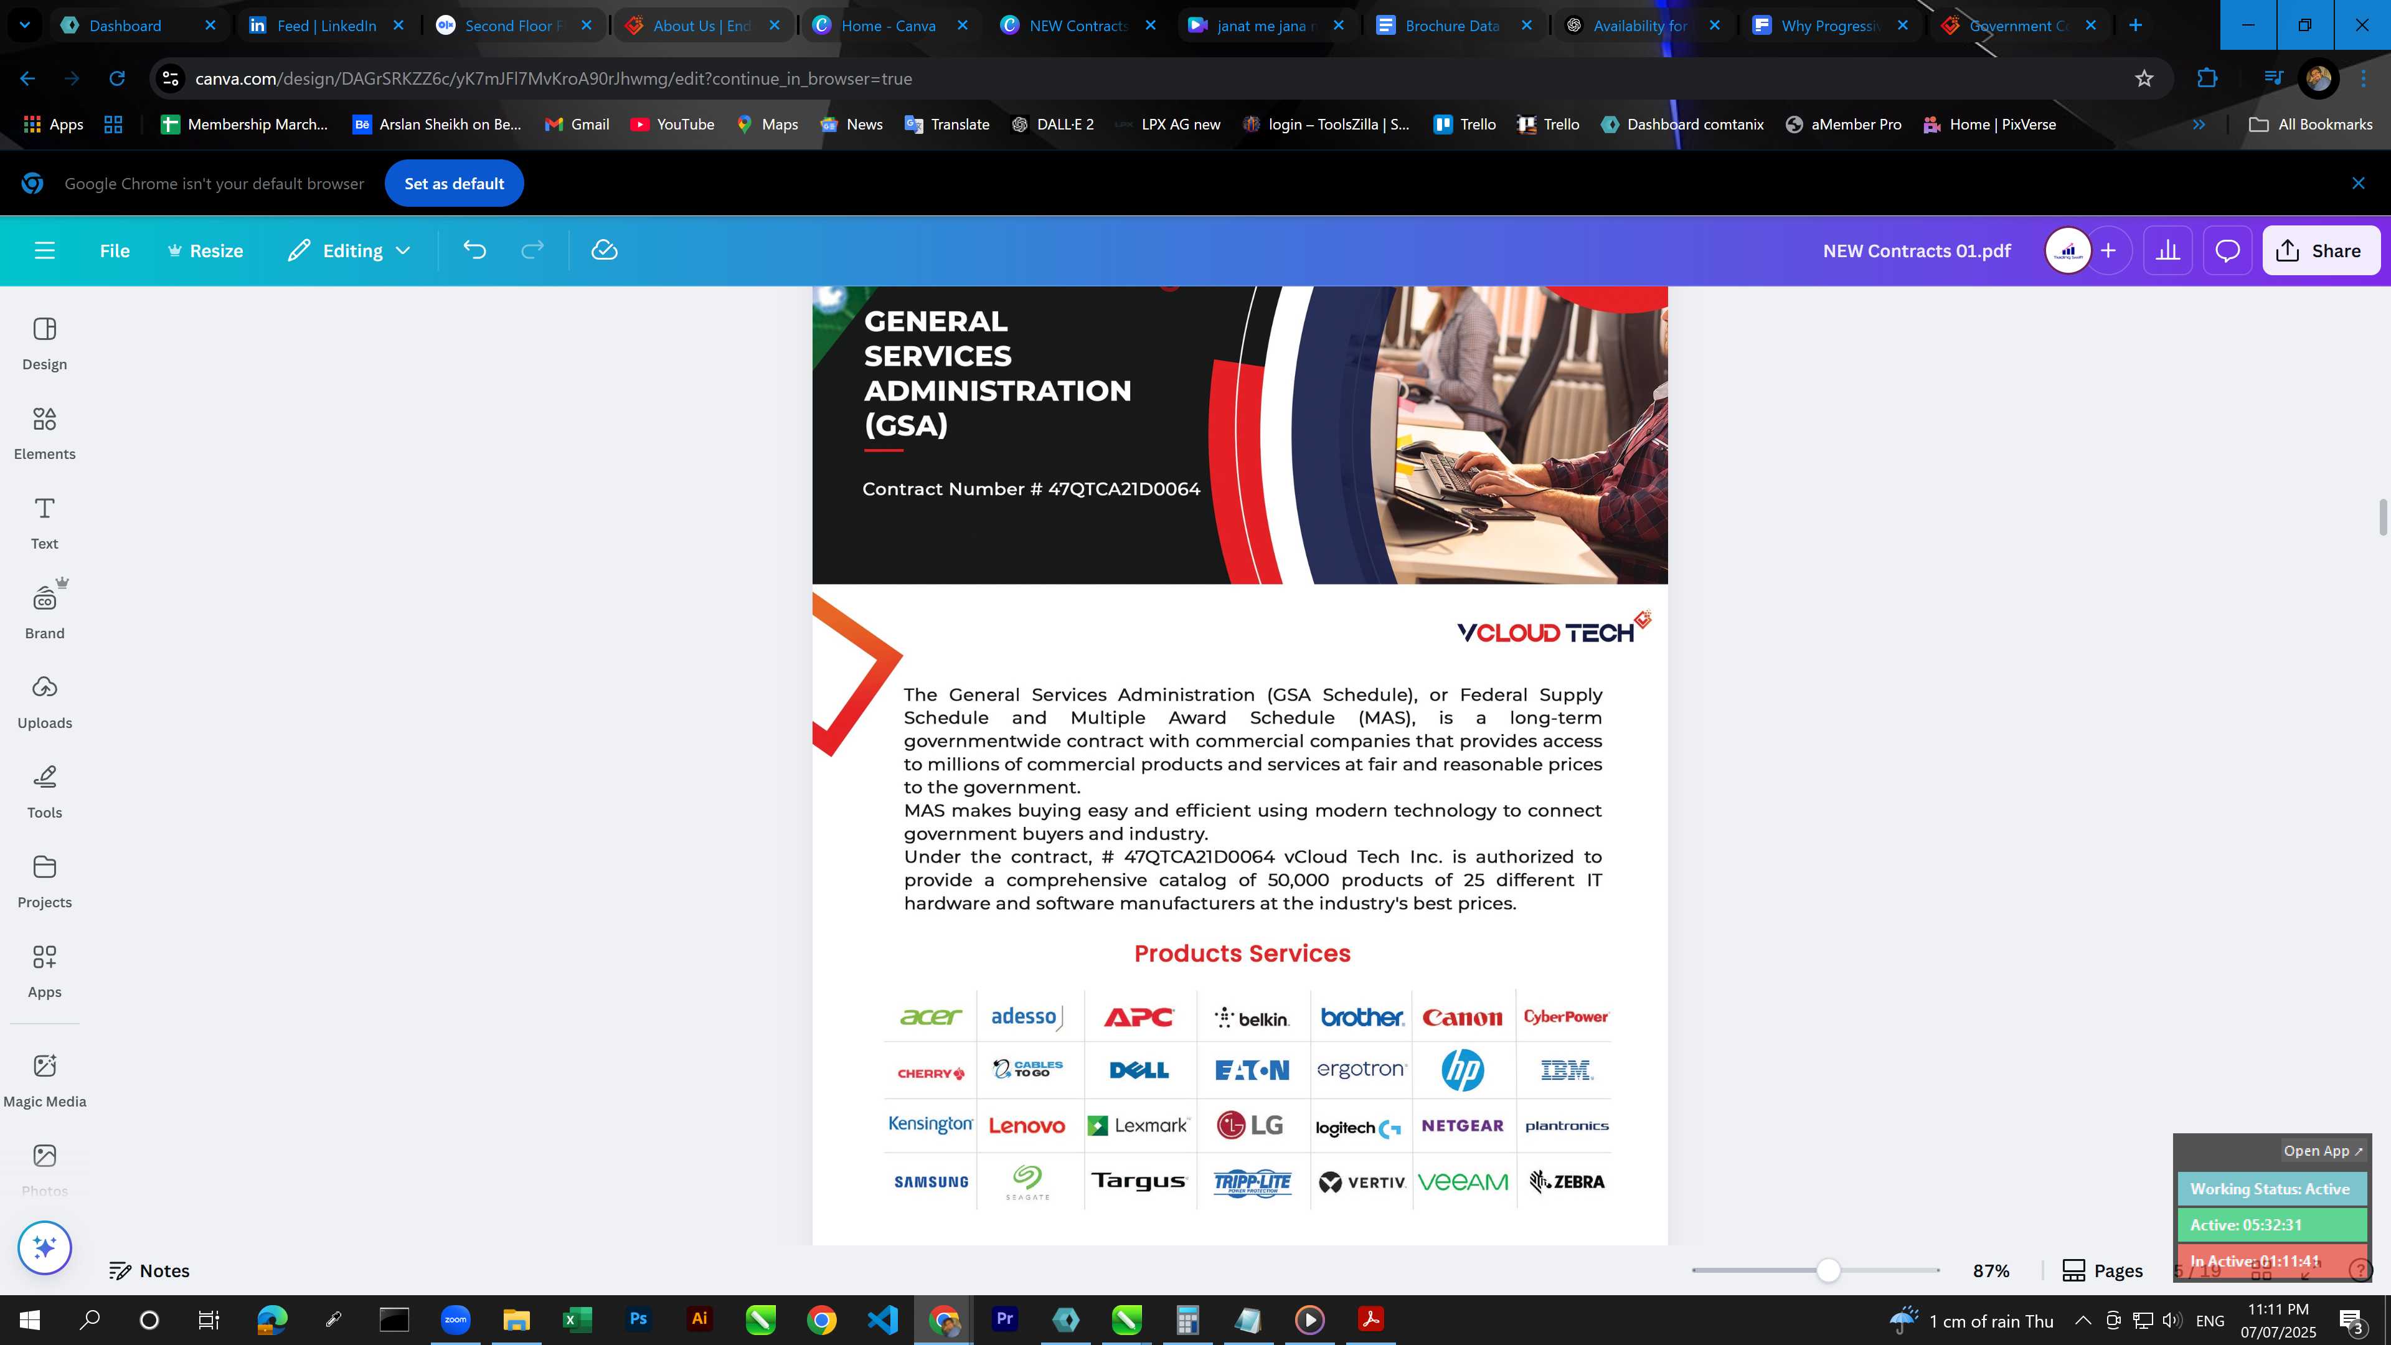
Task: Open the Notes panel
Action: pyautogui.click(x=149, y=1271)
